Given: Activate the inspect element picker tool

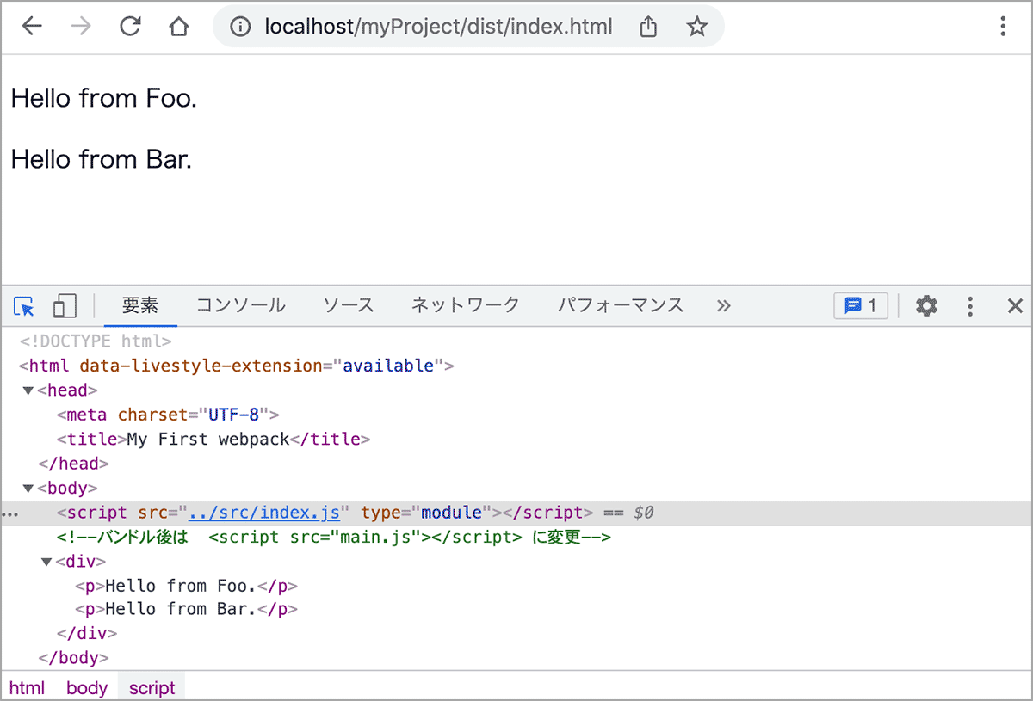Looking at the screenshot, I should click(x=24, y=305).
